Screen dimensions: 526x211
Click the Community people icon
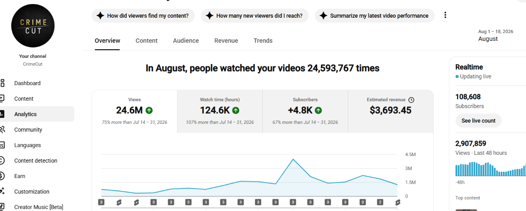[2, 130]
